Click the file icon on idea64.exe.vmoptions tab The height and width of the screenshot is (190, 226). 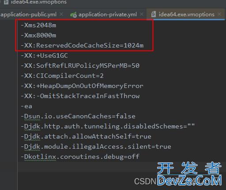tap(154, 15)
